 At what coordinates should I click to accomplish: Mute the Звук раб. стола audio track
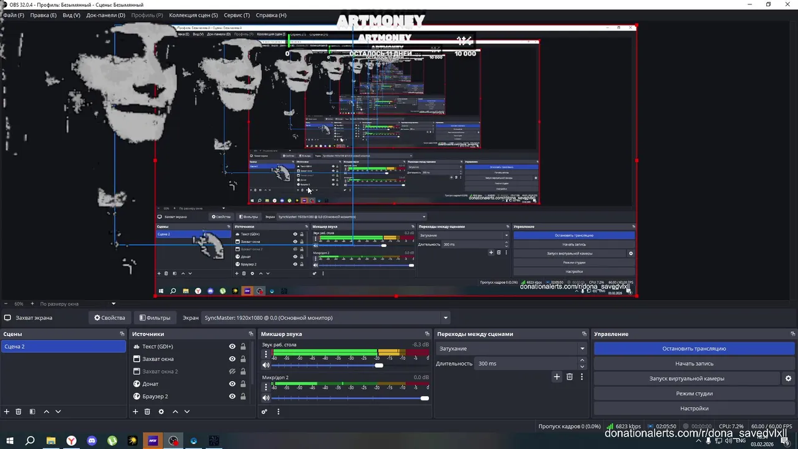pyautogui.click(x=266, y=365)
